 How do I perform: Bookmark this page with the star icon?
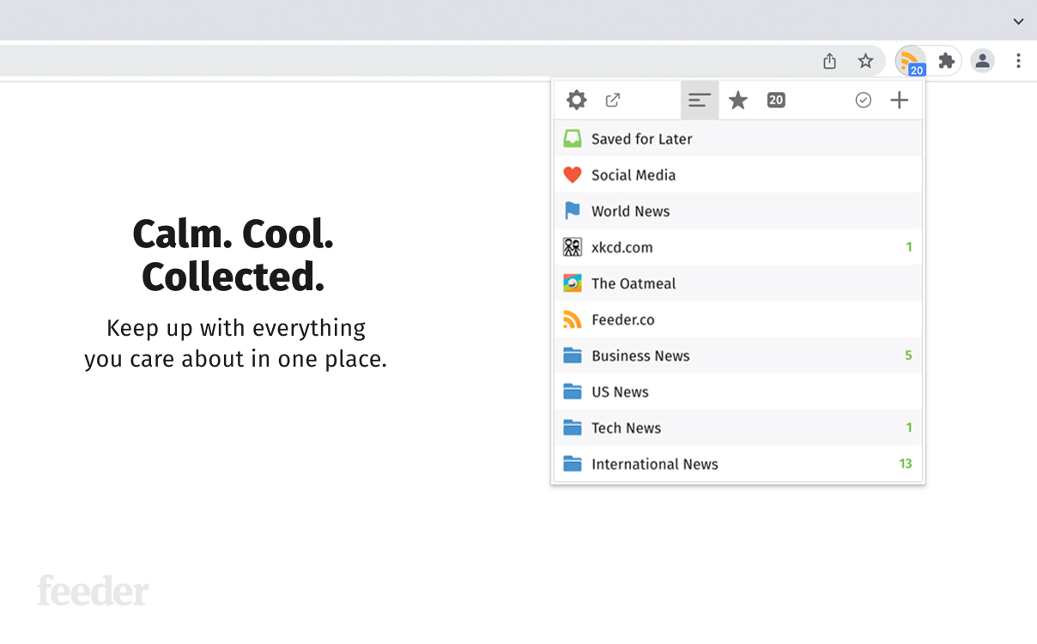866,61
